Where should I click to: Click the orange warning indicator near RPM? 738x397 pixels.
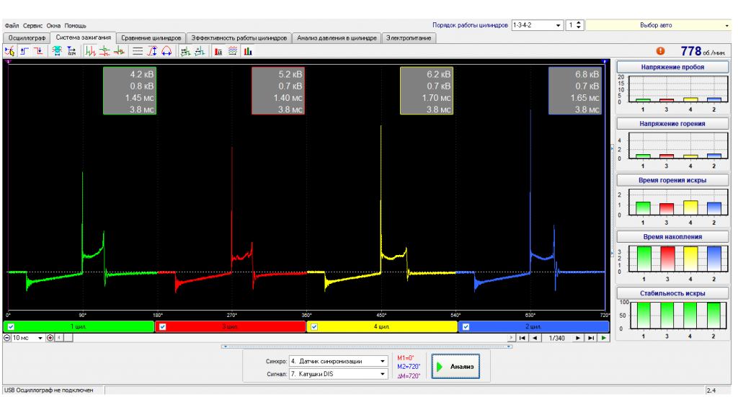click(x=660, y=51)
